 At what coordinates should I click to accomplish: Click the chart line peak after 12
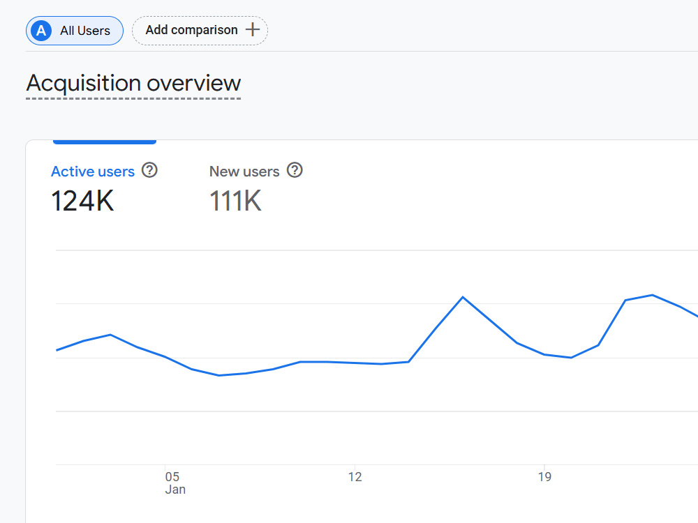pos(463,297)
